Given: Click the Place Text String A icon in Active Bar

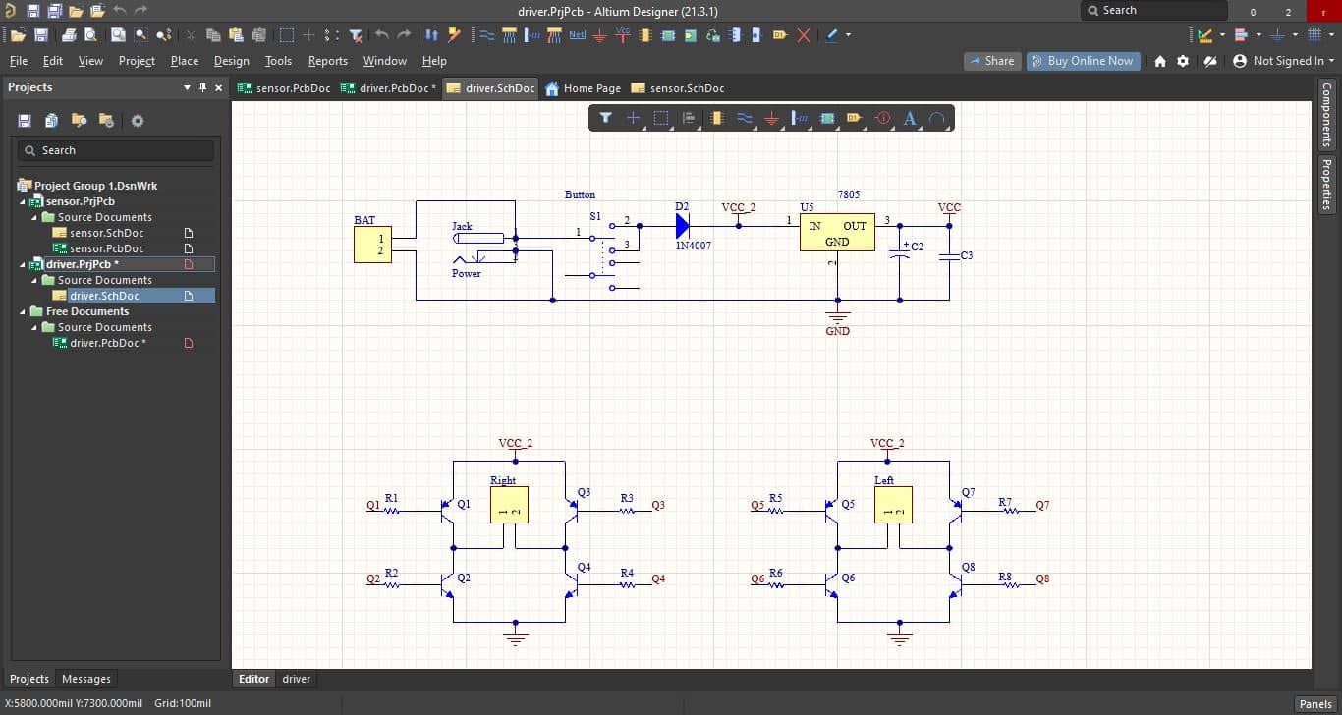Looking at the screenshot, I should click(x=910, y=118).
